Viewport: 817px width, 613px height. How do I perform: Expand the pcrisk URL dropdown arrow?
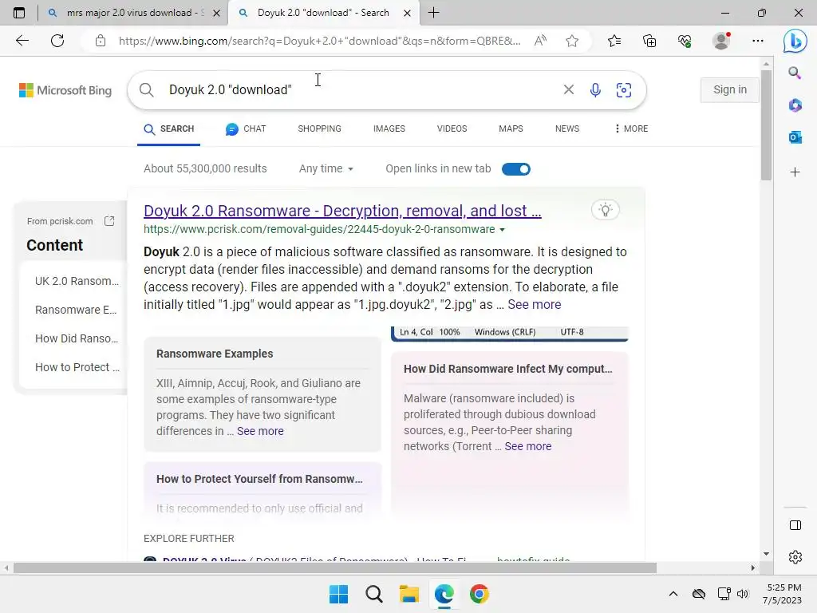[502, 229]
